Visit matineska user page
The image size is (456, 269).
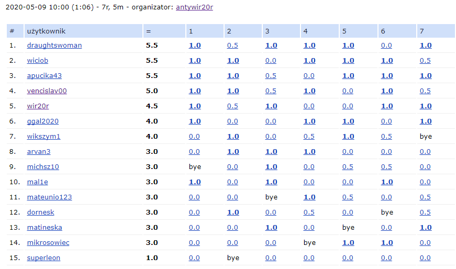pos(45,228)
